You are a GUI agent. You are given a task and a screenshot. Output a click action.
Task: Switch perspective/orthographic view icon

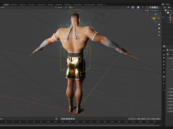point(159,35)
